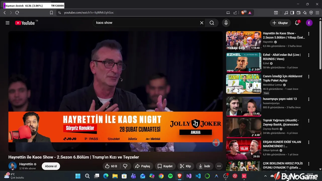The width and height of the screenshot is (322, 181).
Task: Share this page via address bar icon
Action: coord(235,13)
